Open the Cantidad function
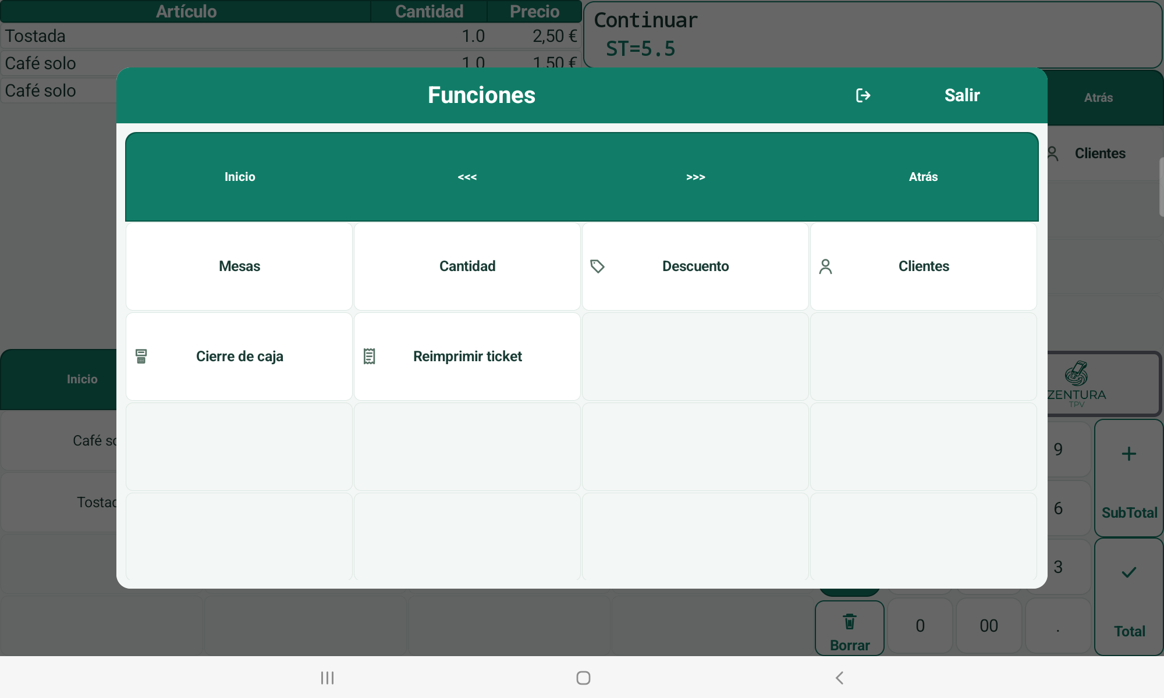 pos(467,266)
